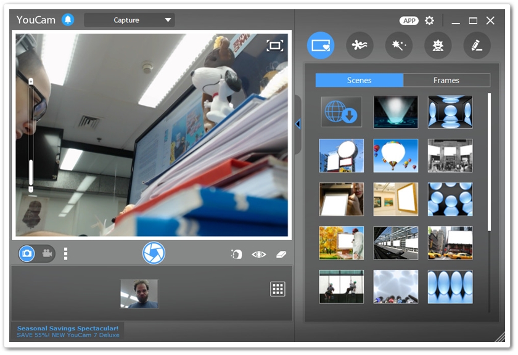Choose the train station billboard scene
Viewport: 518px width, 355px height.
point(395,243)
